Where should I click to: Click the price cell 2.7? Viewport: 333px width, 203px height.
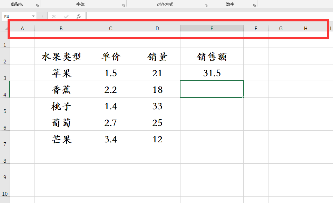click(x=111, y=122)
